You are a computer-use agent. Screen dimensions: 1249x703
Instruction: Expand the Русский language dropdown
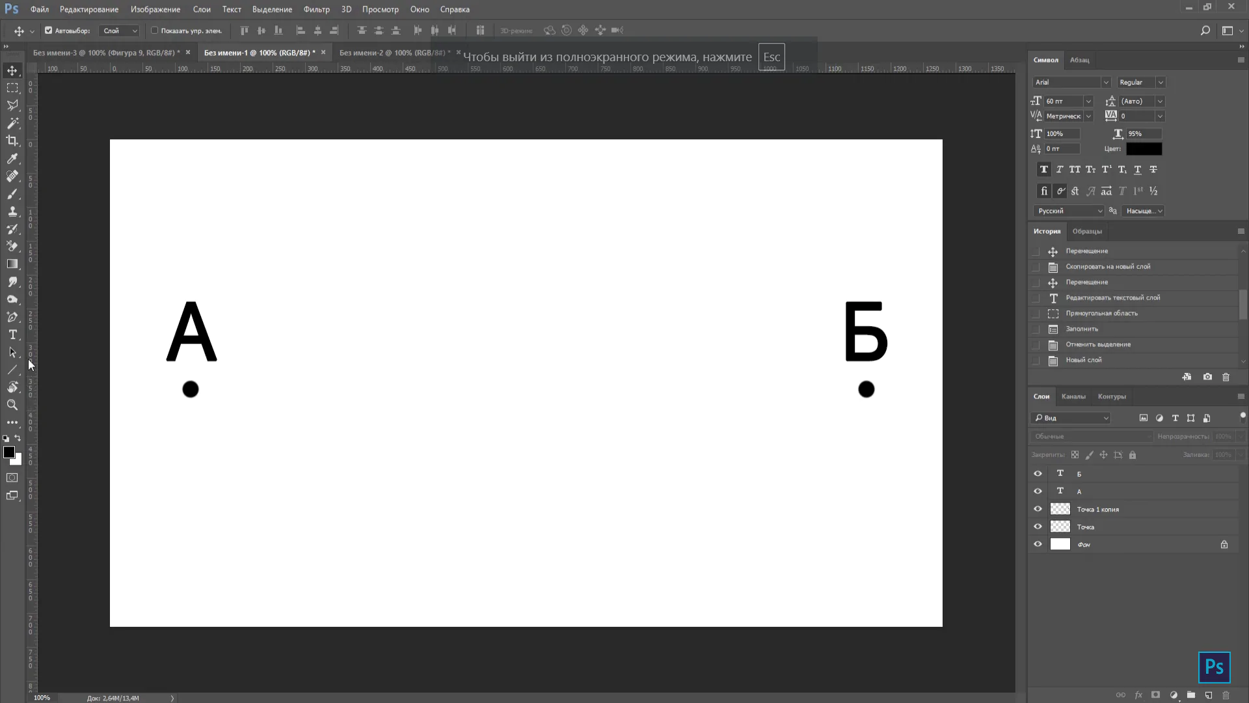click(x=1099, y=211)
